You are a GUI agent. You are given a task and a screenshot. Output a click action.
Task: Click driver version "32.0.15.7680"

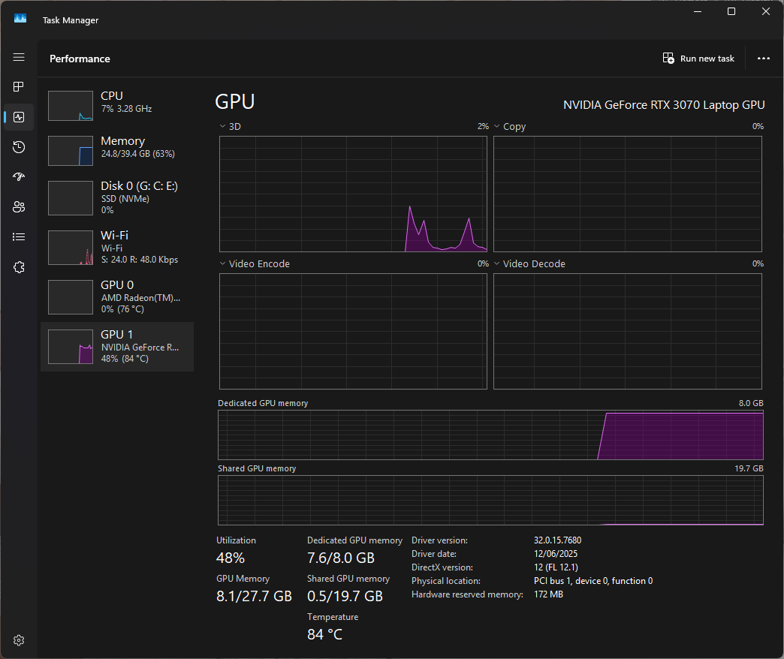click(x=557, y=540)
